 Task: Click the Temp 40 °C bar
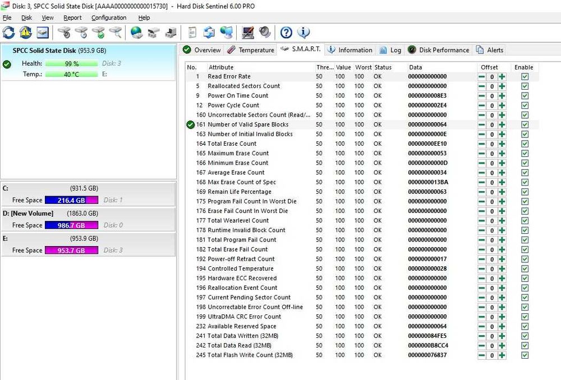pos(72,75)
